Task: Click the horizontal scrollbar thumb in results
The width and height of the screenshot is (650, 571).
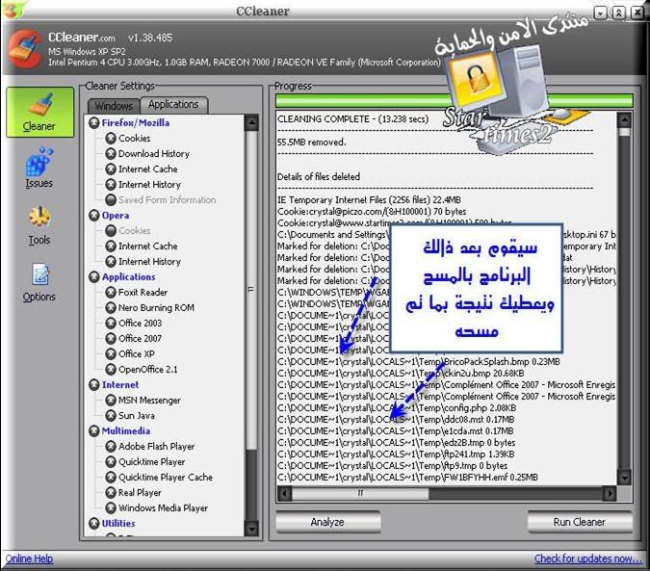Action: (360, 494)
